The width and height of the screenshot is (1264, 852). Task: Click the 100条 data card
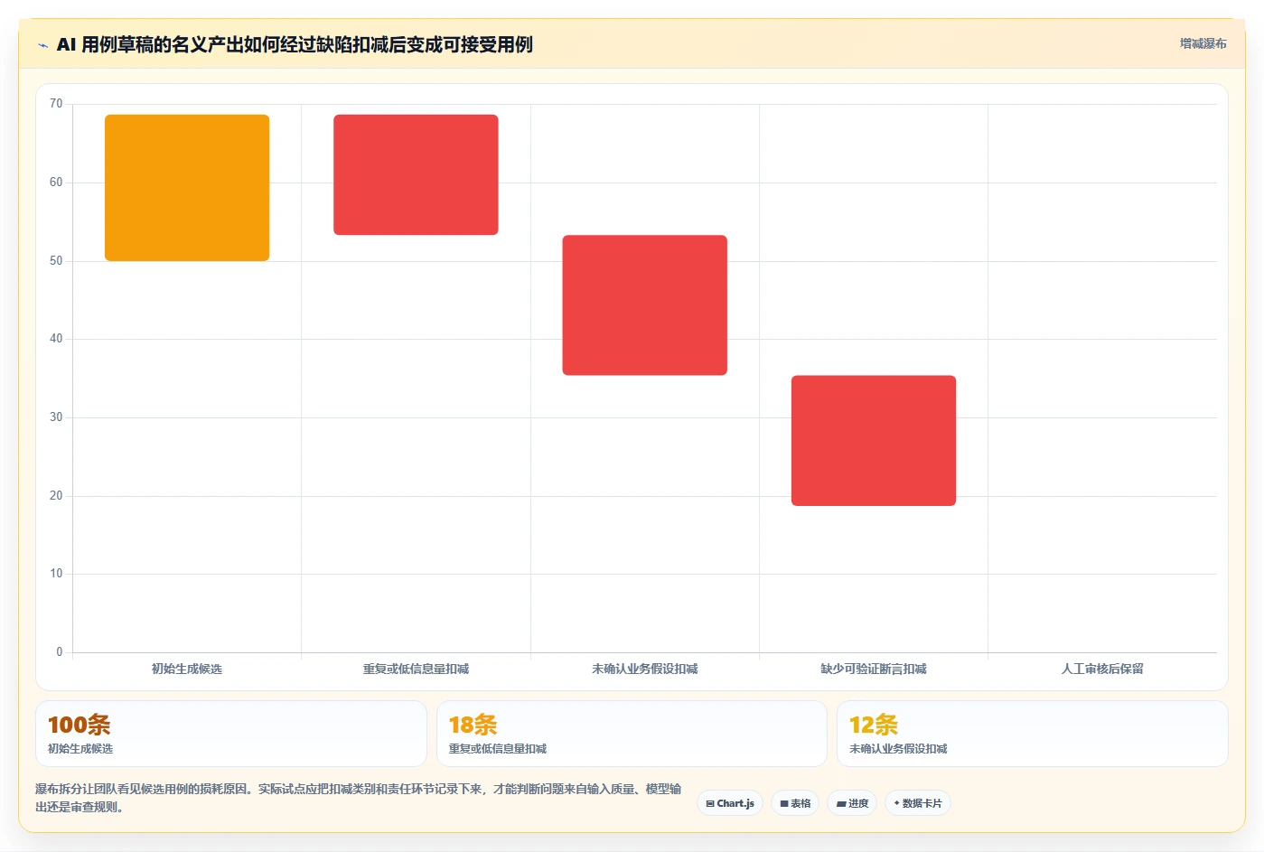(231, 734)
